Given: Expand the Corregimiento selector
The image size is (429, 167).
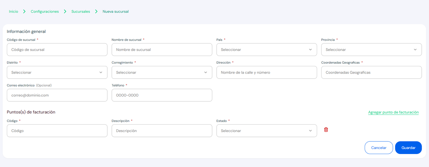Looking at the screenshot, I should tap(162, 72).
